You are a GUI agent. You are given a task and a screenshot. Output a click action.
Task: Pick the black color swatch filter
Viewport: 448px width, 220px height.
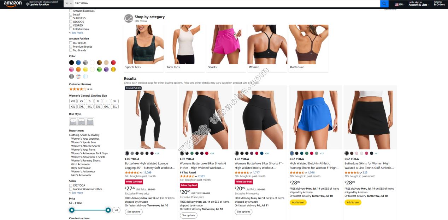pyautogui.click(x=71, y=62)
